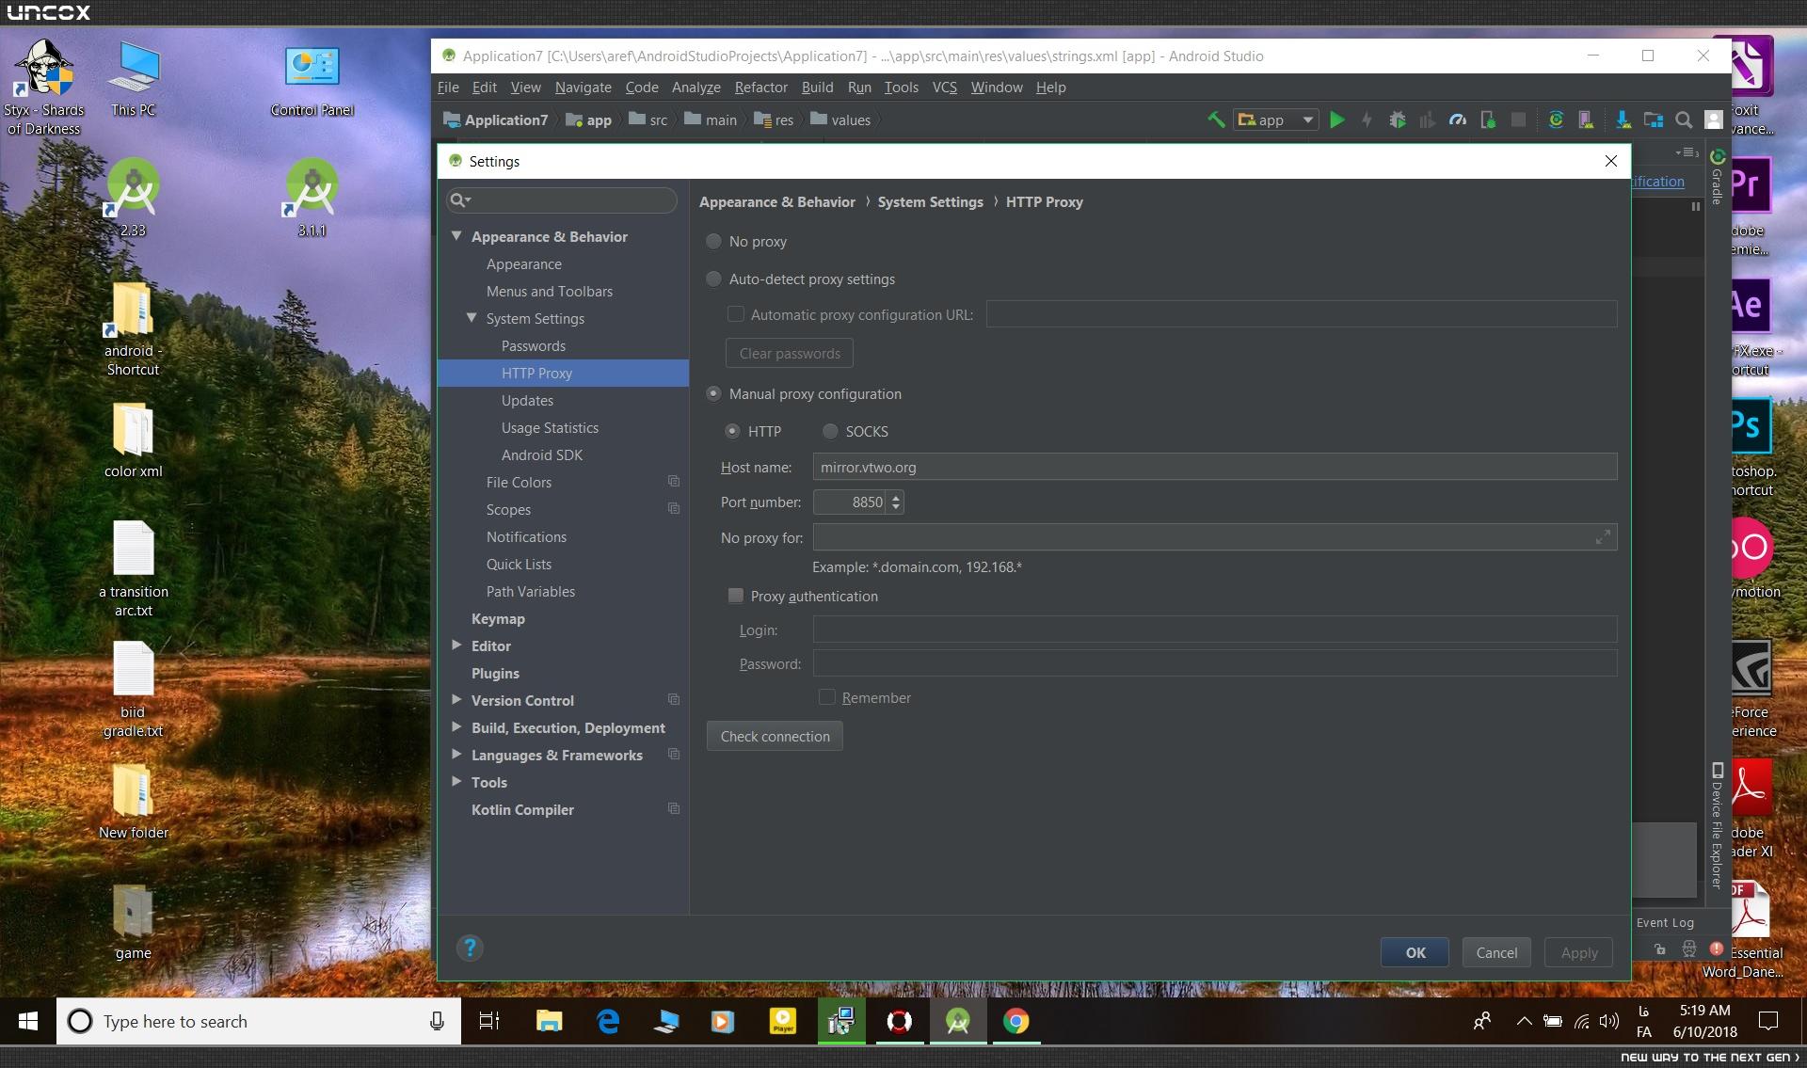The width and height of the screenshot is (1807, 1068).
Task: Click the Apply button
Action: (1578, 952)
